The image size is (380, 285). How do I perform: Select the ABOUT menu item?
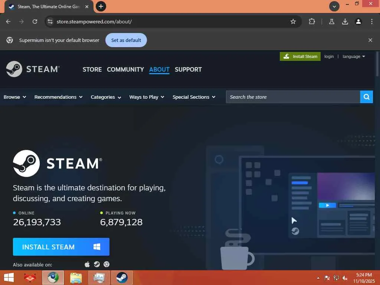(159, 69)
